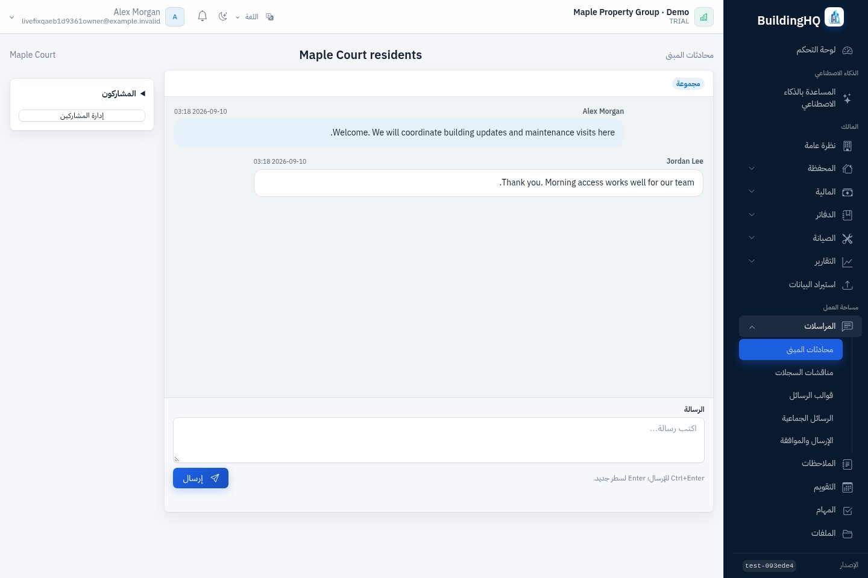Click the Maple Property Group organization icon

(x=704, y=17)
